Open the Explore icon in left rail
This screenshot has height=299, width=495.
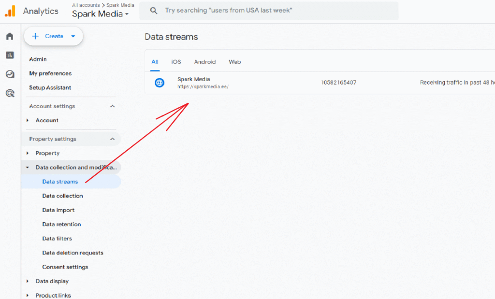[10, 74]
